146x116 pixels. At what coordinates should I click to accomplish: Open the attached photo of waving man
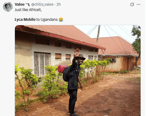[x=78, y=71]
